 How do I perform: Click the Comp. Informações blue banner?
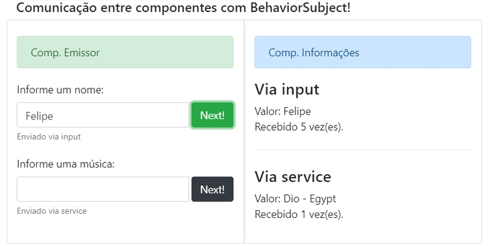(362, 52)
